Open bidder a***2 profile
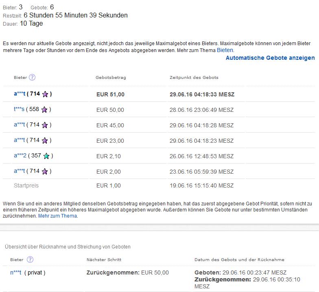The width and height of the screenshot is (319, 292). click(x=20, y=156)
